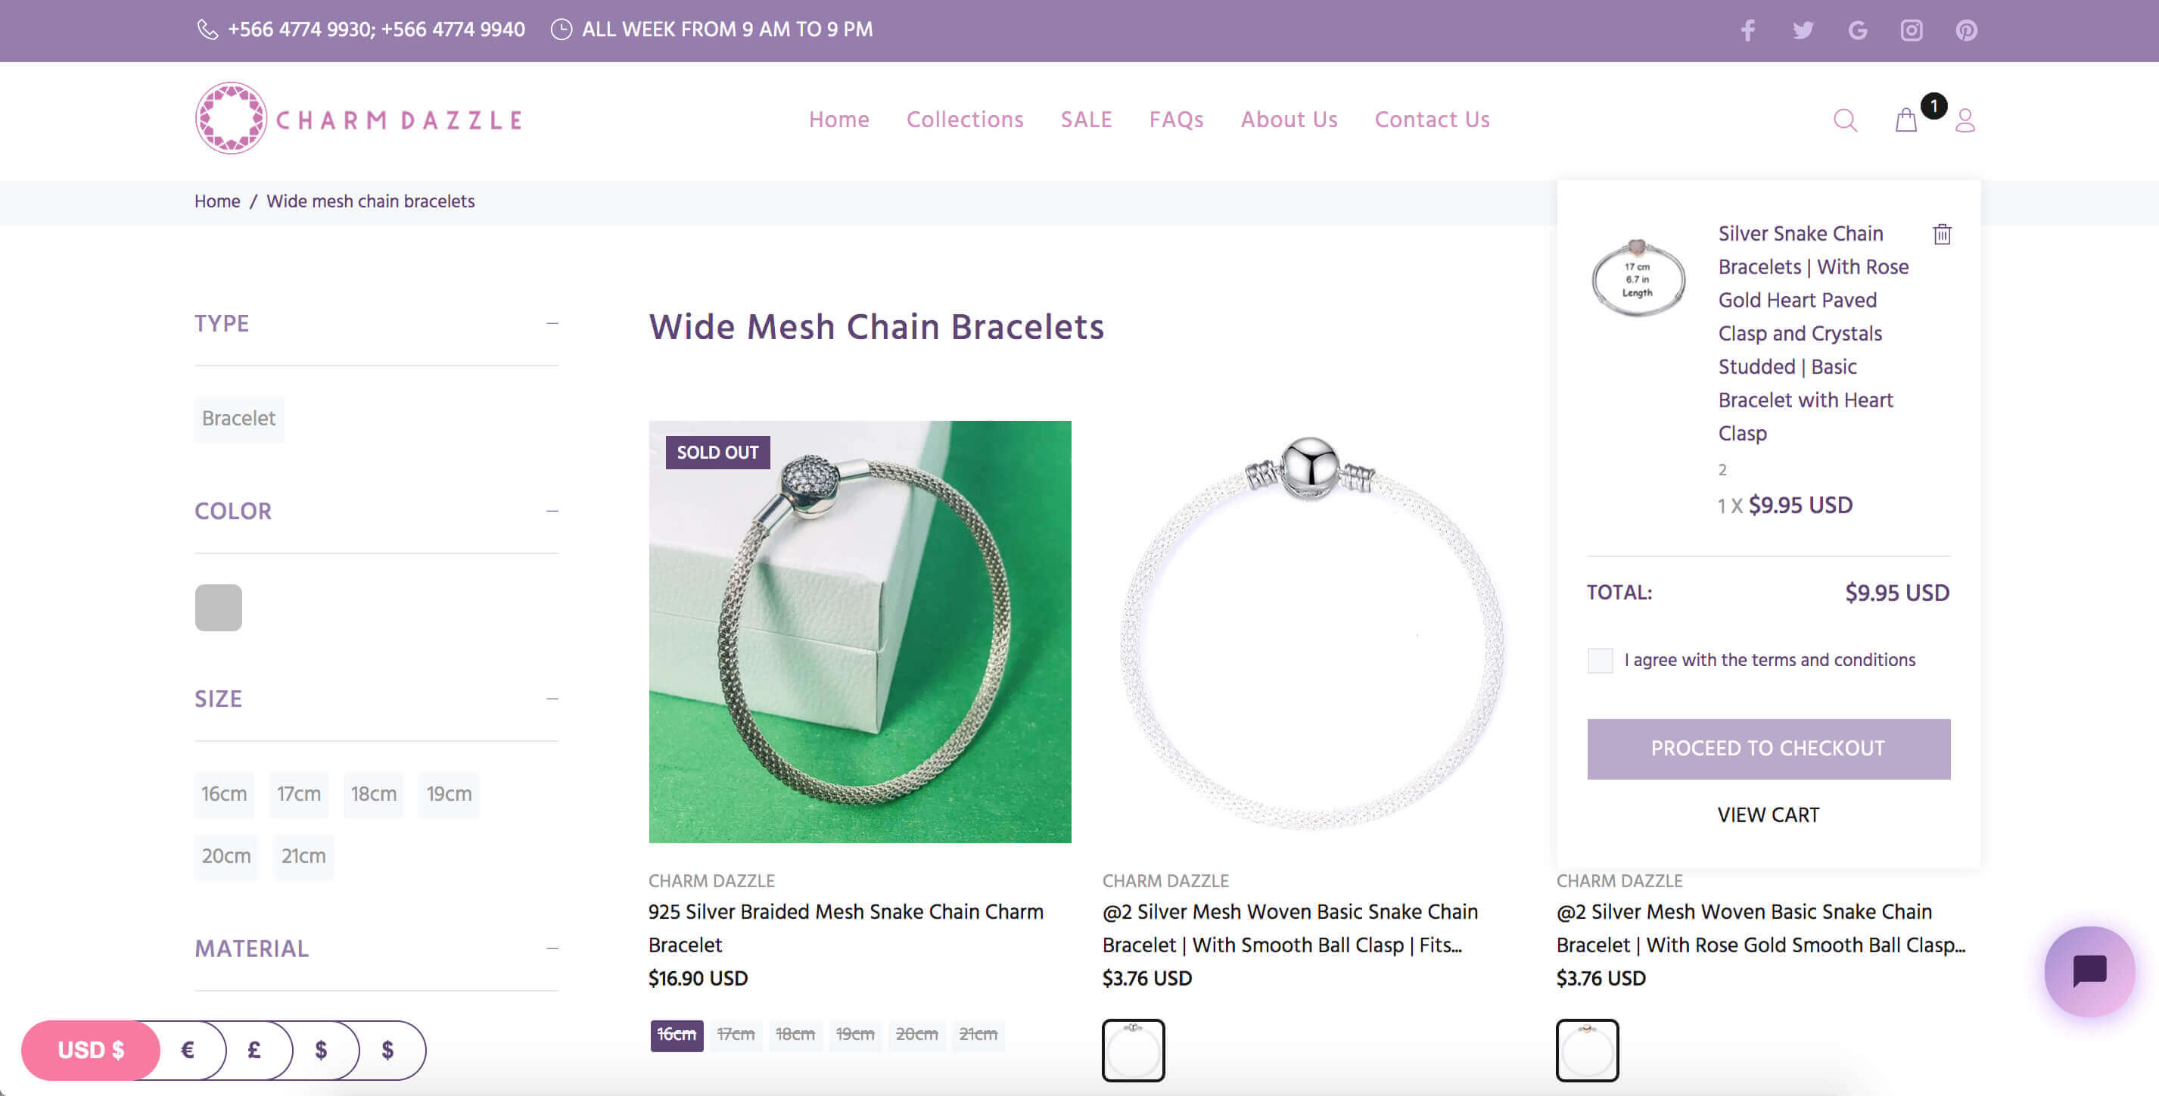Collapse the SIZE filter section
Viewport: 2159px width, 1096px height.
pos(552,699)
